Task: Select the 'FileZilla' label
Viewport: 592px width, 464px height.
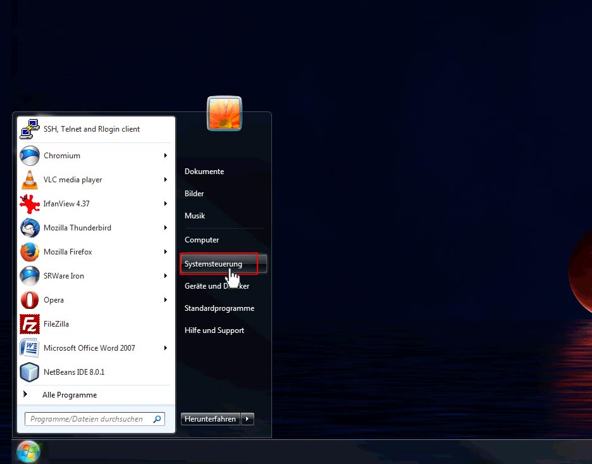Action: point(56,324)
